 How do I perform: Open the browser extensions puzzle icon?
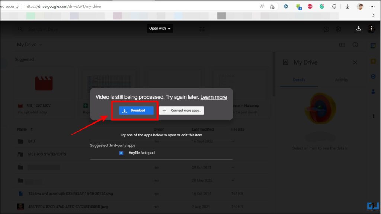(334, 7)
